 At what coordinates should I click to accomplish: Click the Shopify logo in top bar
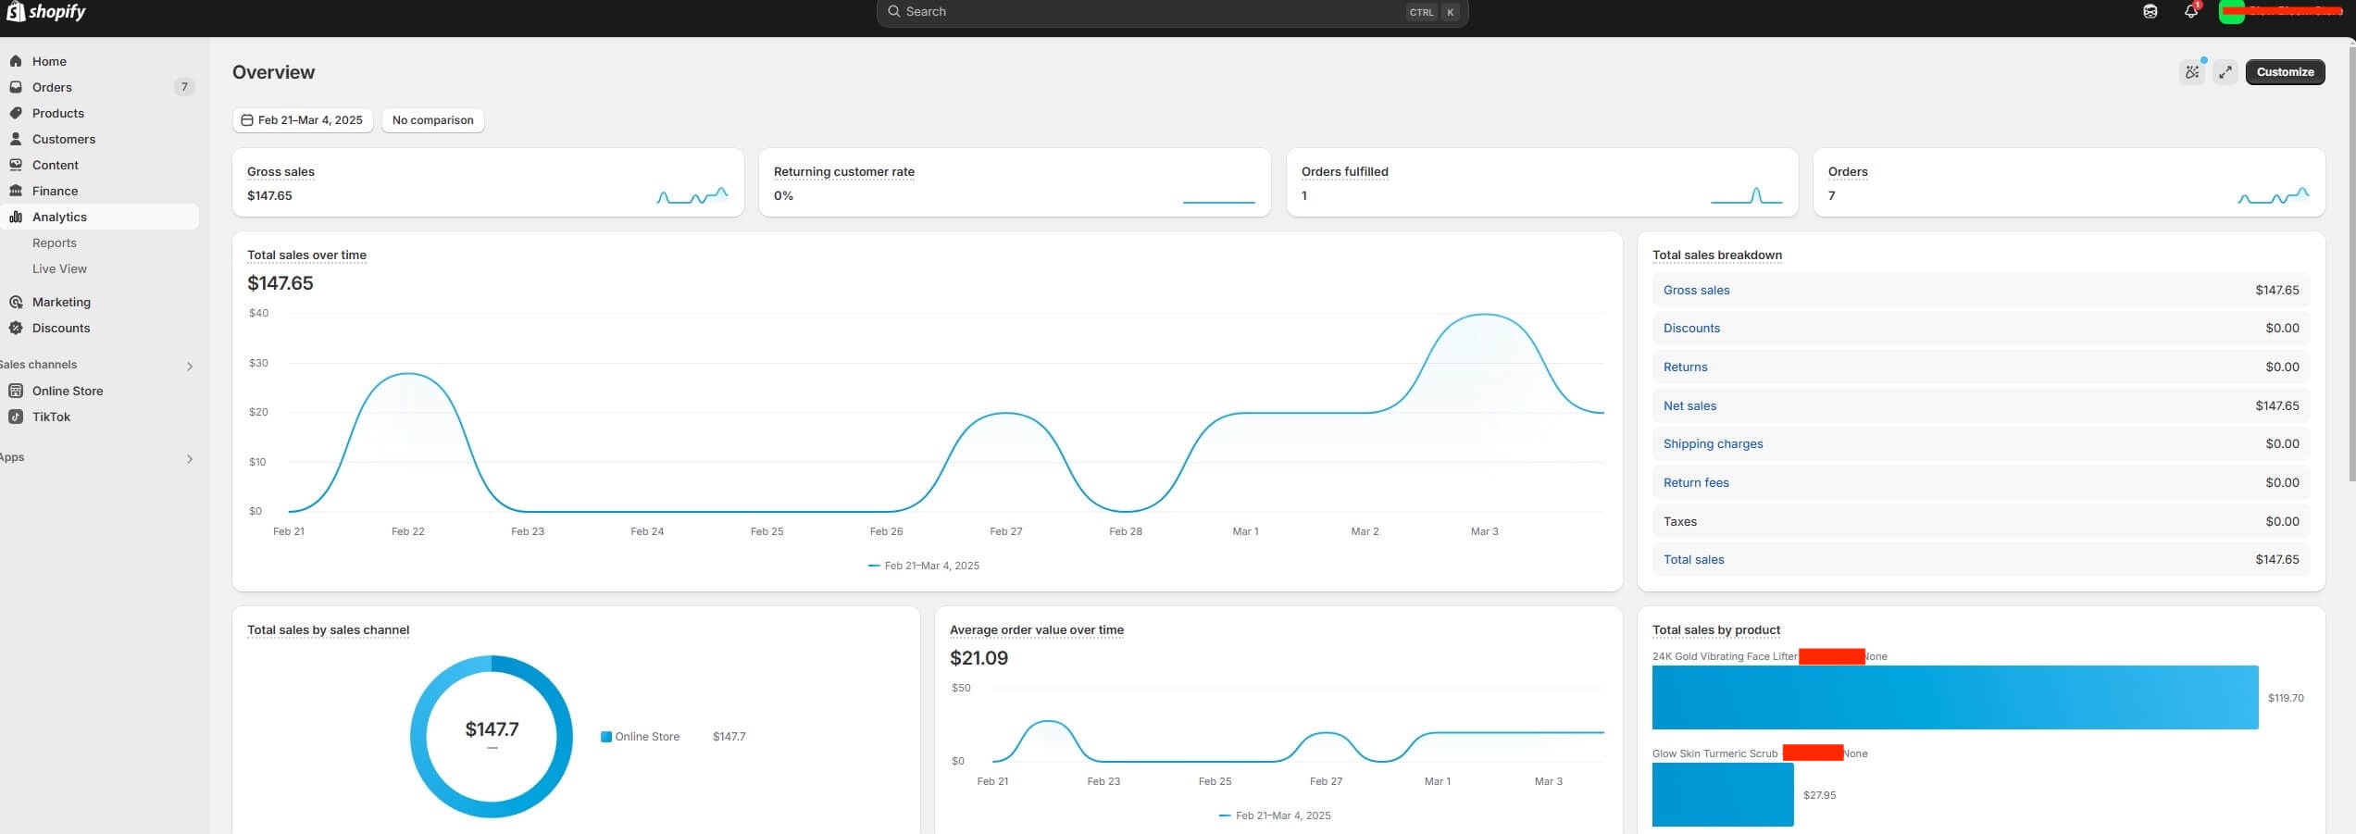click(x=46, y=12)
